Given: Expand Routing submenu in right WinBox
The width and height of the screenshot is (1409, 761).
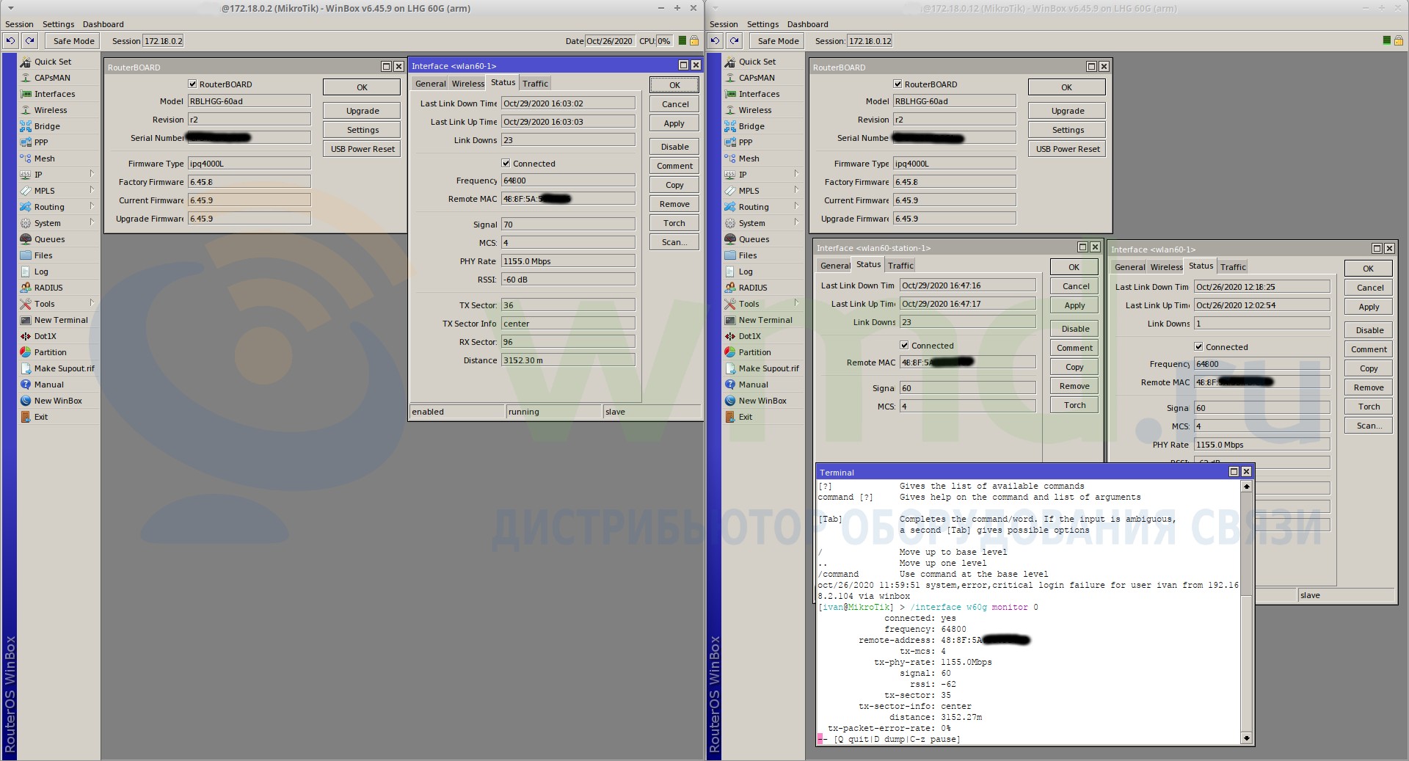Looking at the screenshot, I should (x=796, y=206).
